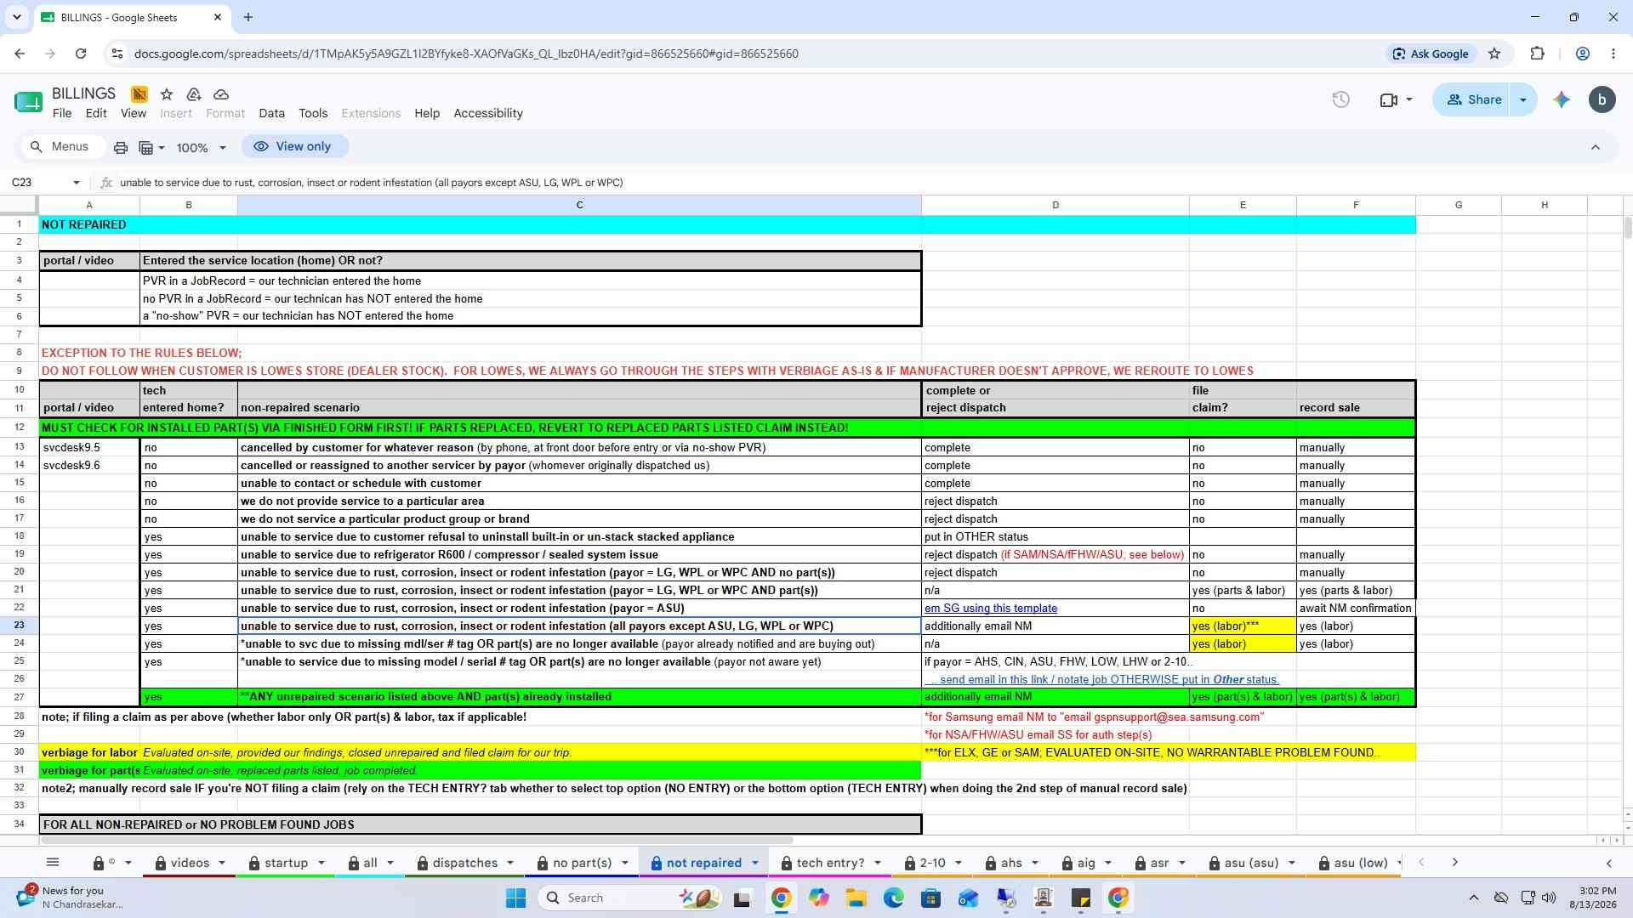Screen dimensions: 1633x918
Task: Open File Explorer from the taskbar
Action: click(x=856, y=898)
